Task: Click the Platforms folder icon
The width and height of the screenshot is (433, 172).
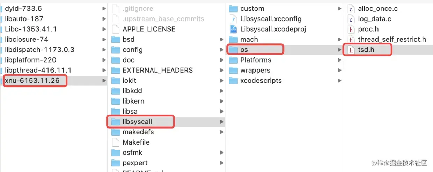Action: [x=233, y=60]
